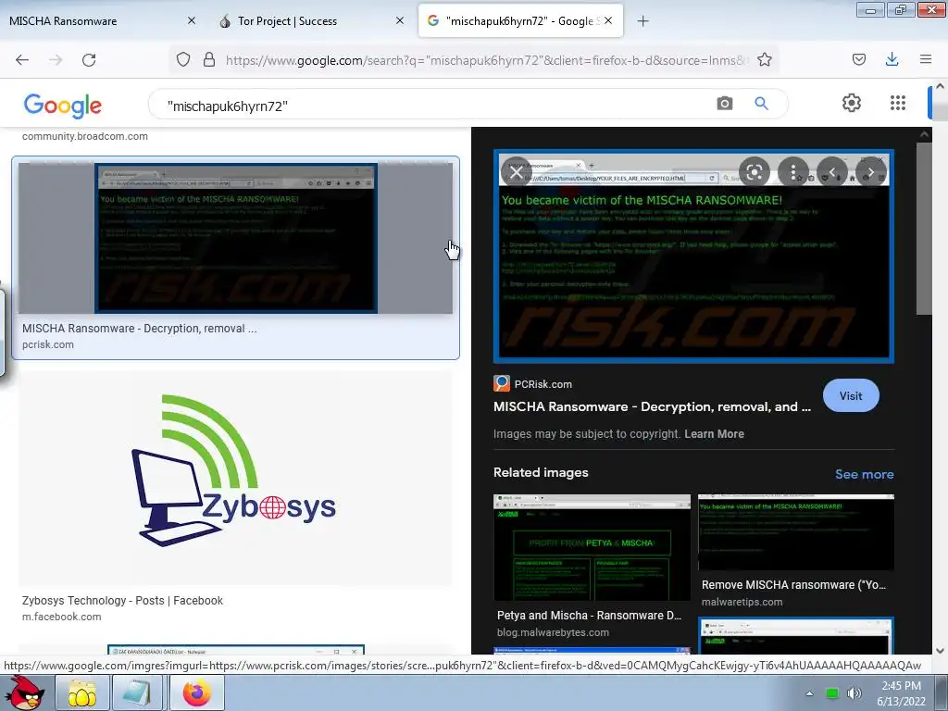Close the Tor Project tab
The width and height of the screenshot is (948, 711).
click(x=400, y=20)
